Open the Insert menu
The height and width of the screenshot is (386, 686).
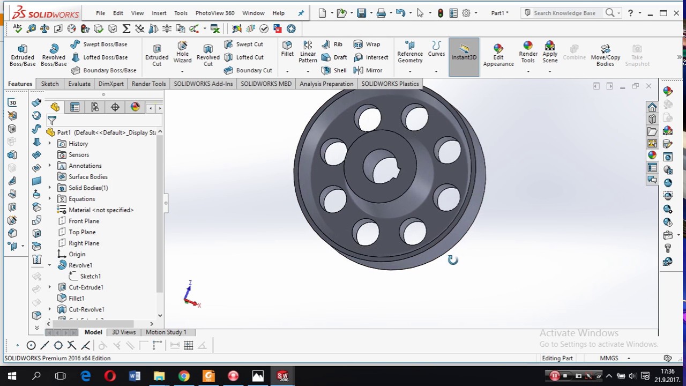(159, 13)
